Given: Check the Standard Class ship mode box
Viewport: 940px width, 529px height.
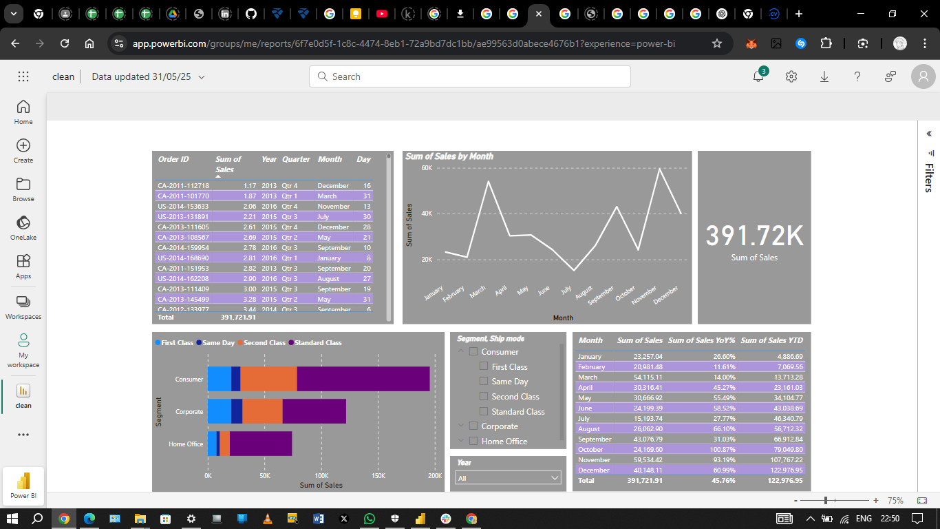Looking at the screenshot, I should pos(484,412).
